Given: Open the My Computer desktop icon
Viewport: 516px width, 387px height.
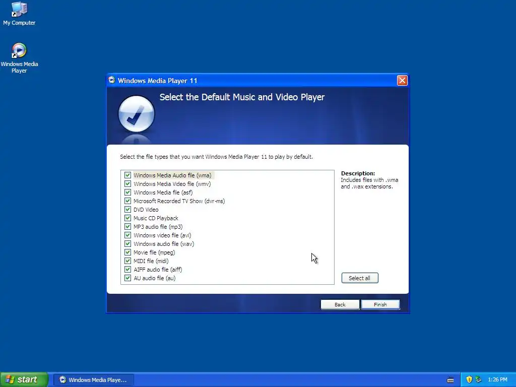Looking at the screenshot, I should 19,14.
